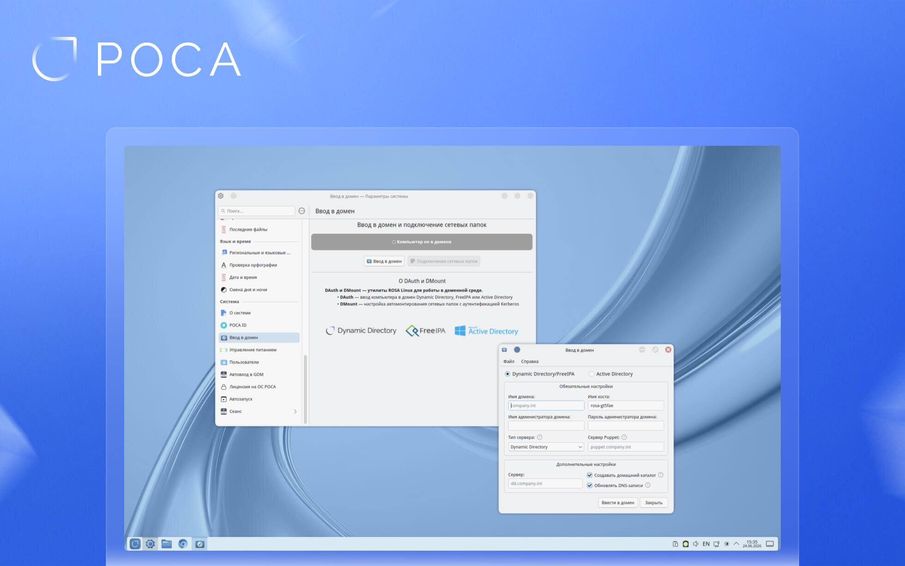Click the domain dialog's titlebar app icon
This screenshot has height=566, width=905.
[504, 350]
